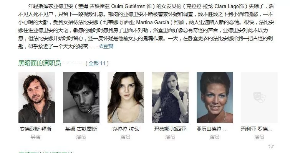Image resolution: width=290 pixels, height=153 pixels.
Task: Open the 基姆·古铁雷斯 name link
Action: click(81, 129)
